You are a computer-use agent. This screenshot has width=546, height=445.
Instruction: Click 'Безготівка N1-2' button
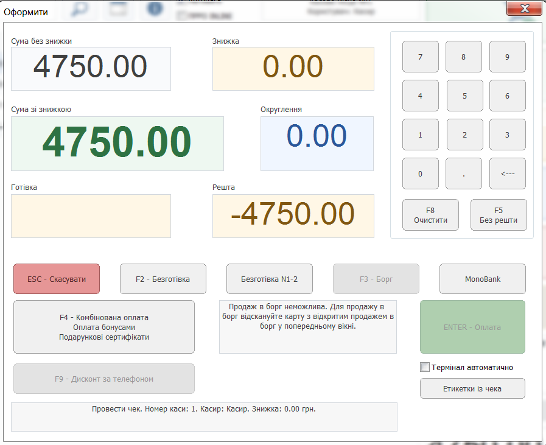point(270,279)
